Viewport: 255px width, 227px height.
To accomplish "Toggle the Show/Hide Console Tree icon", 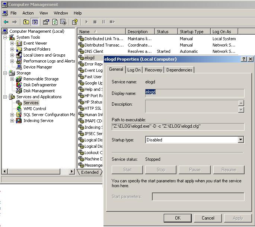I will pos(35,22).
